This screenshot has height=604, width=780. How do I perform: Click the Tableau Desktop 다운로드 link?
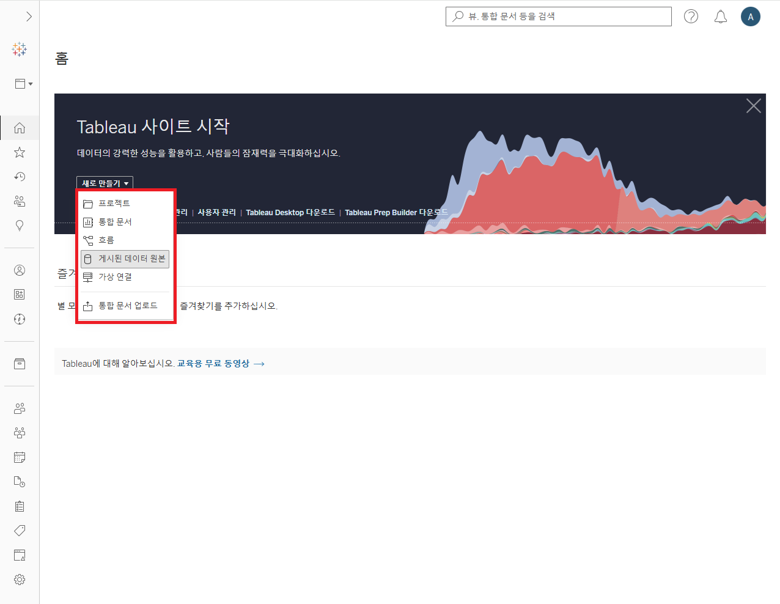coord(290,213)
